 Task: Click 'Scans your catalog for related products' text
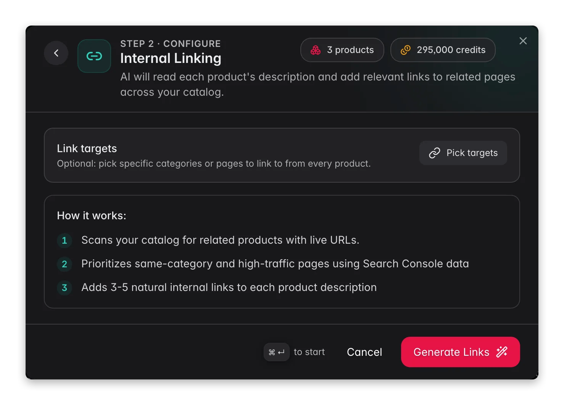point(220,240)
